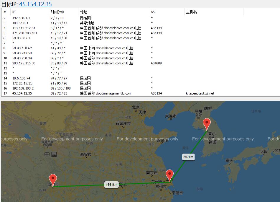
Task: Click the time value 15 / 17 / 21
Action: [59, 33]
